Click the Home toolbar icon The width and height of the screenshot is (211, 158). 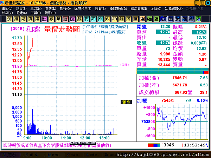(191, 19)
